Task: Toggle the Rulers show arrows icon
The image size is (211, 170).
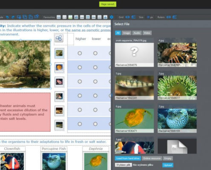Action: [168, 17]
